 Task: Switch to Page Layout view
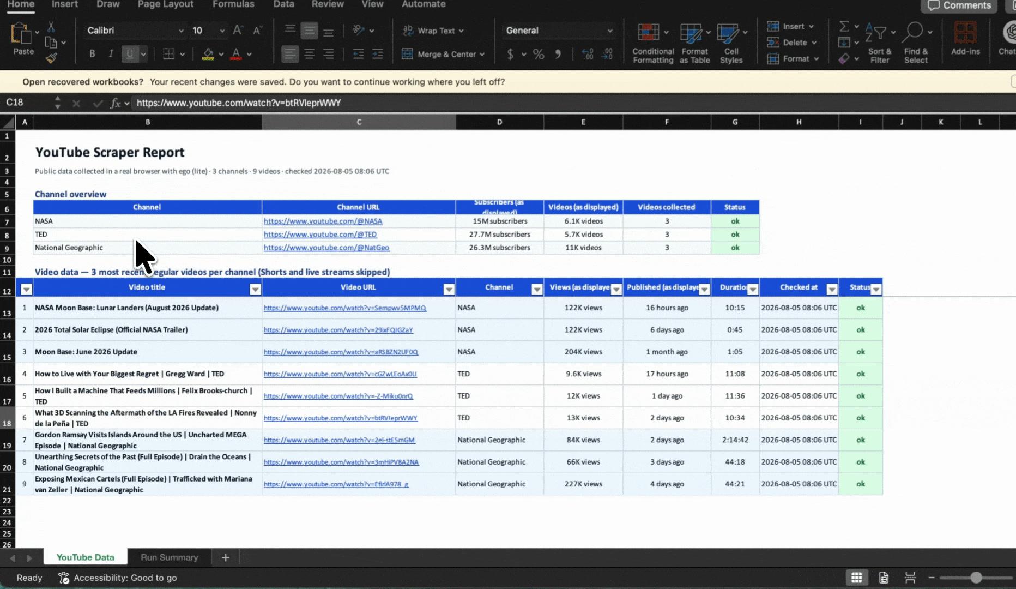884,578
